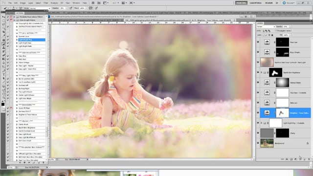Add a layer mask from the Layers panel footer
Viewport: 313px width, 176px height.
(291, 159)
